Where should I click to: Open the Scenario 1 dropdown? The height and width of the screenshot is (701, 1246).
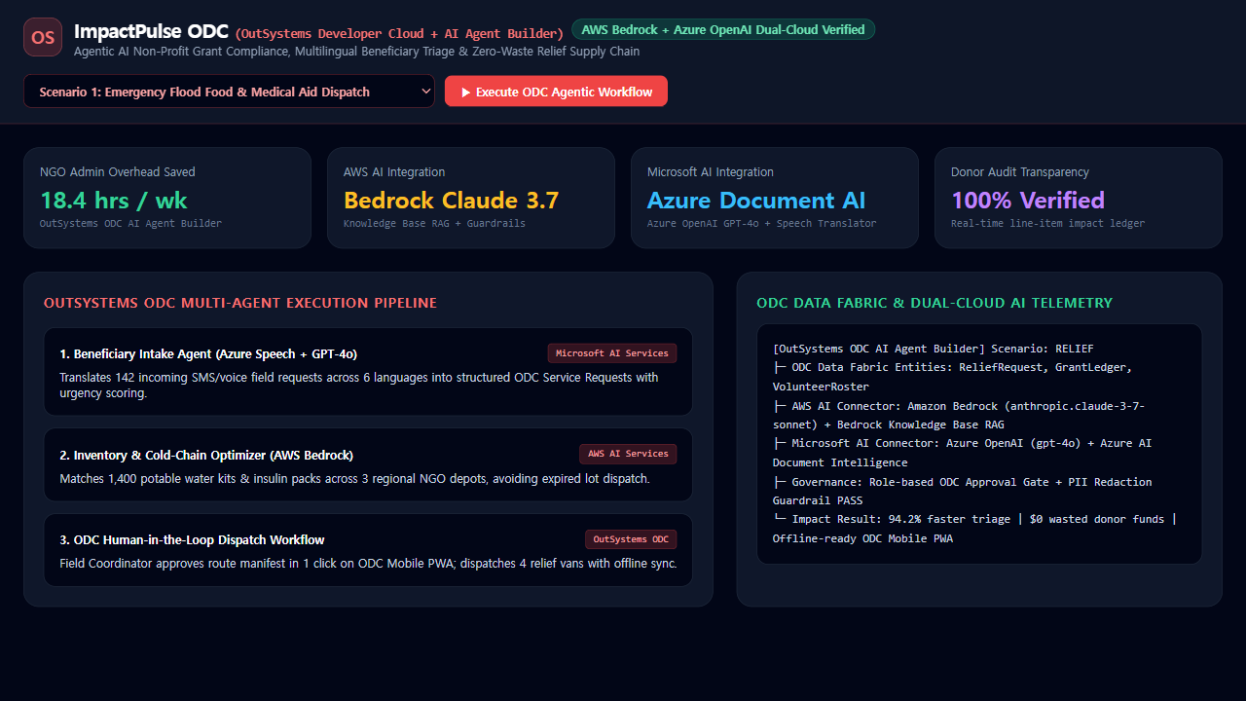click(x=229, y=92)
